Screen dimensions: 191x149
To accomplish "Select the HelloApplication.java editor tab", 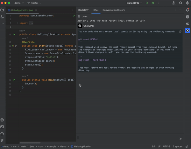I will tap(22, 10).
